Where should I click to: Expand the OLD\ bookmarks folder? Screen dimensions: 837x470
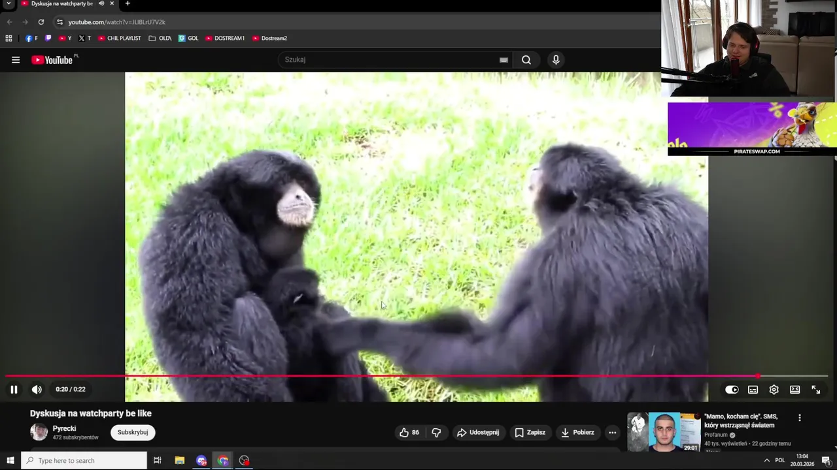[x=160, y=39]
